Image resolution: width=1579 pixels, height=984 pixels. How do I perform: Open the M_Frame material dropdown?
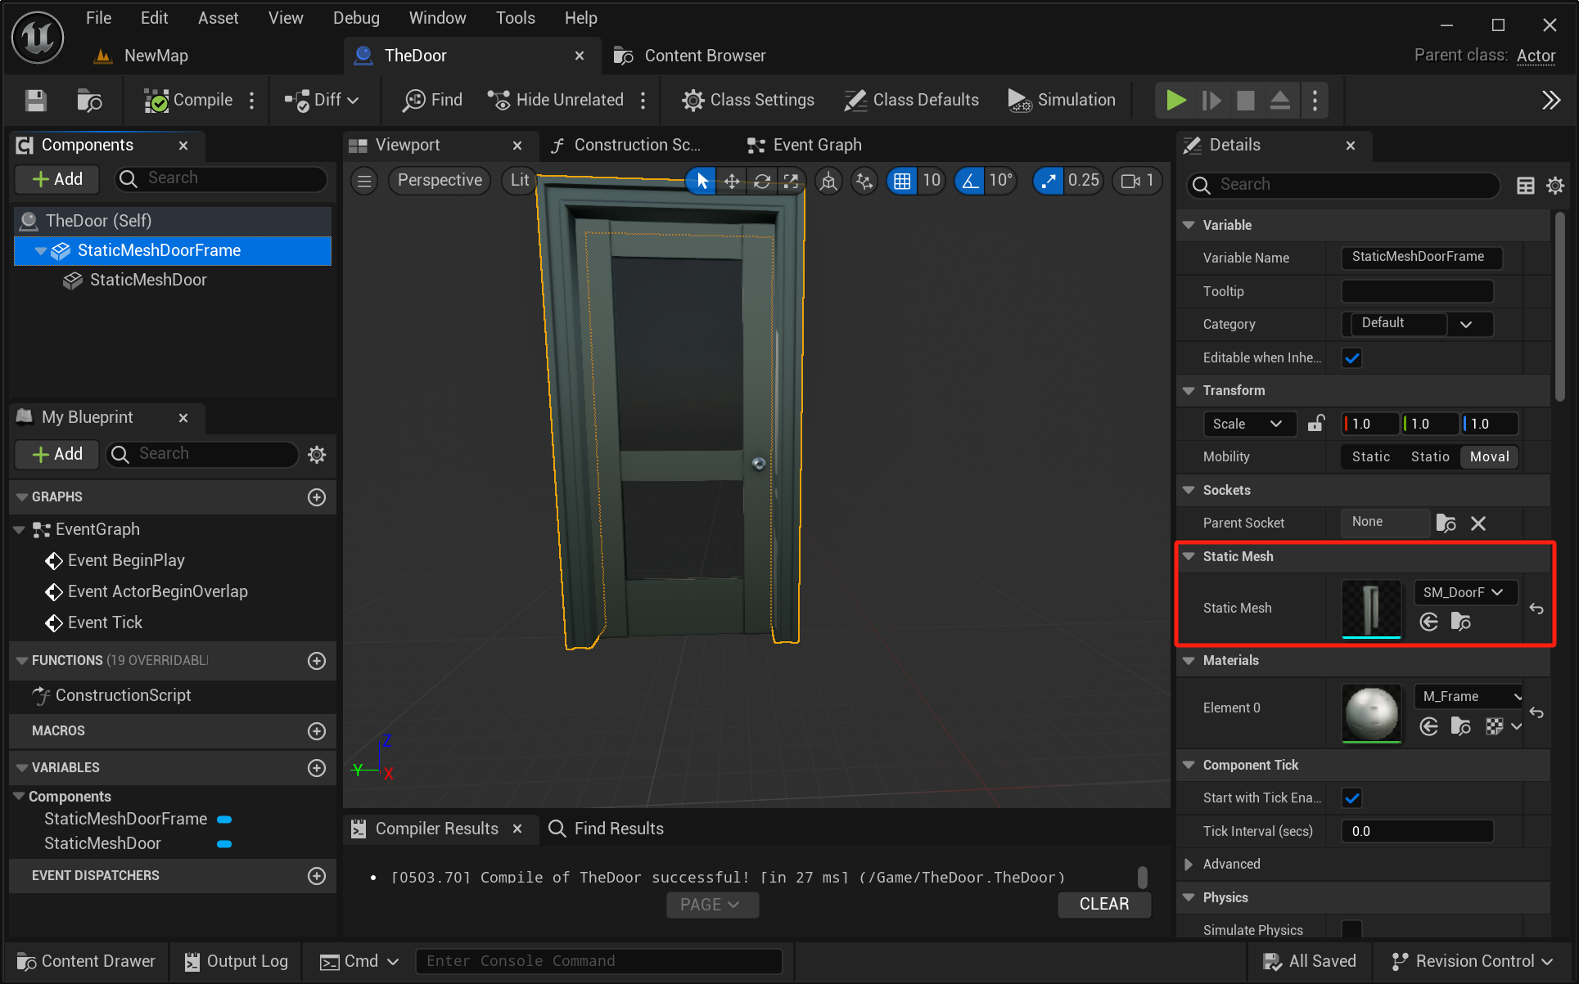tap(1469, 696)
